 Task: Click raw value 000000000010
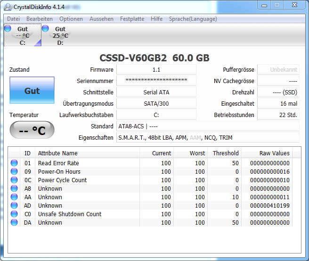point(270,180)
